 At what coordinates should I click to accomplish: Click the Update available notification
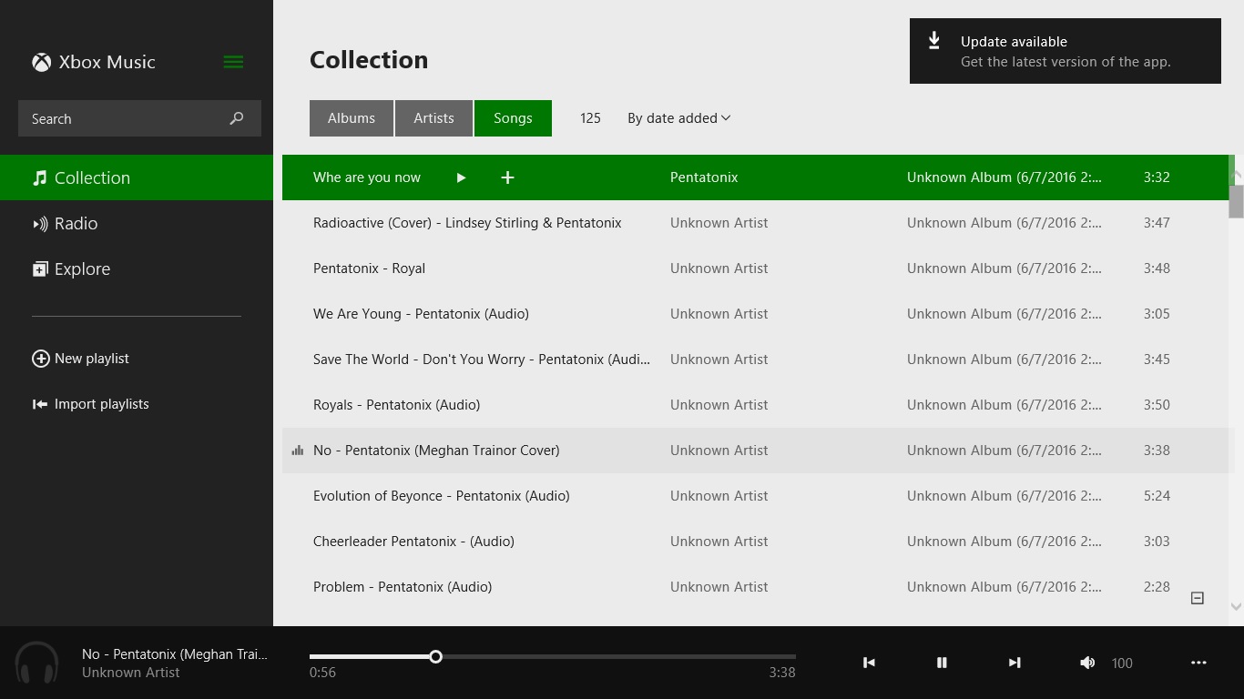pyautogui.click(x=1066, y=51)
